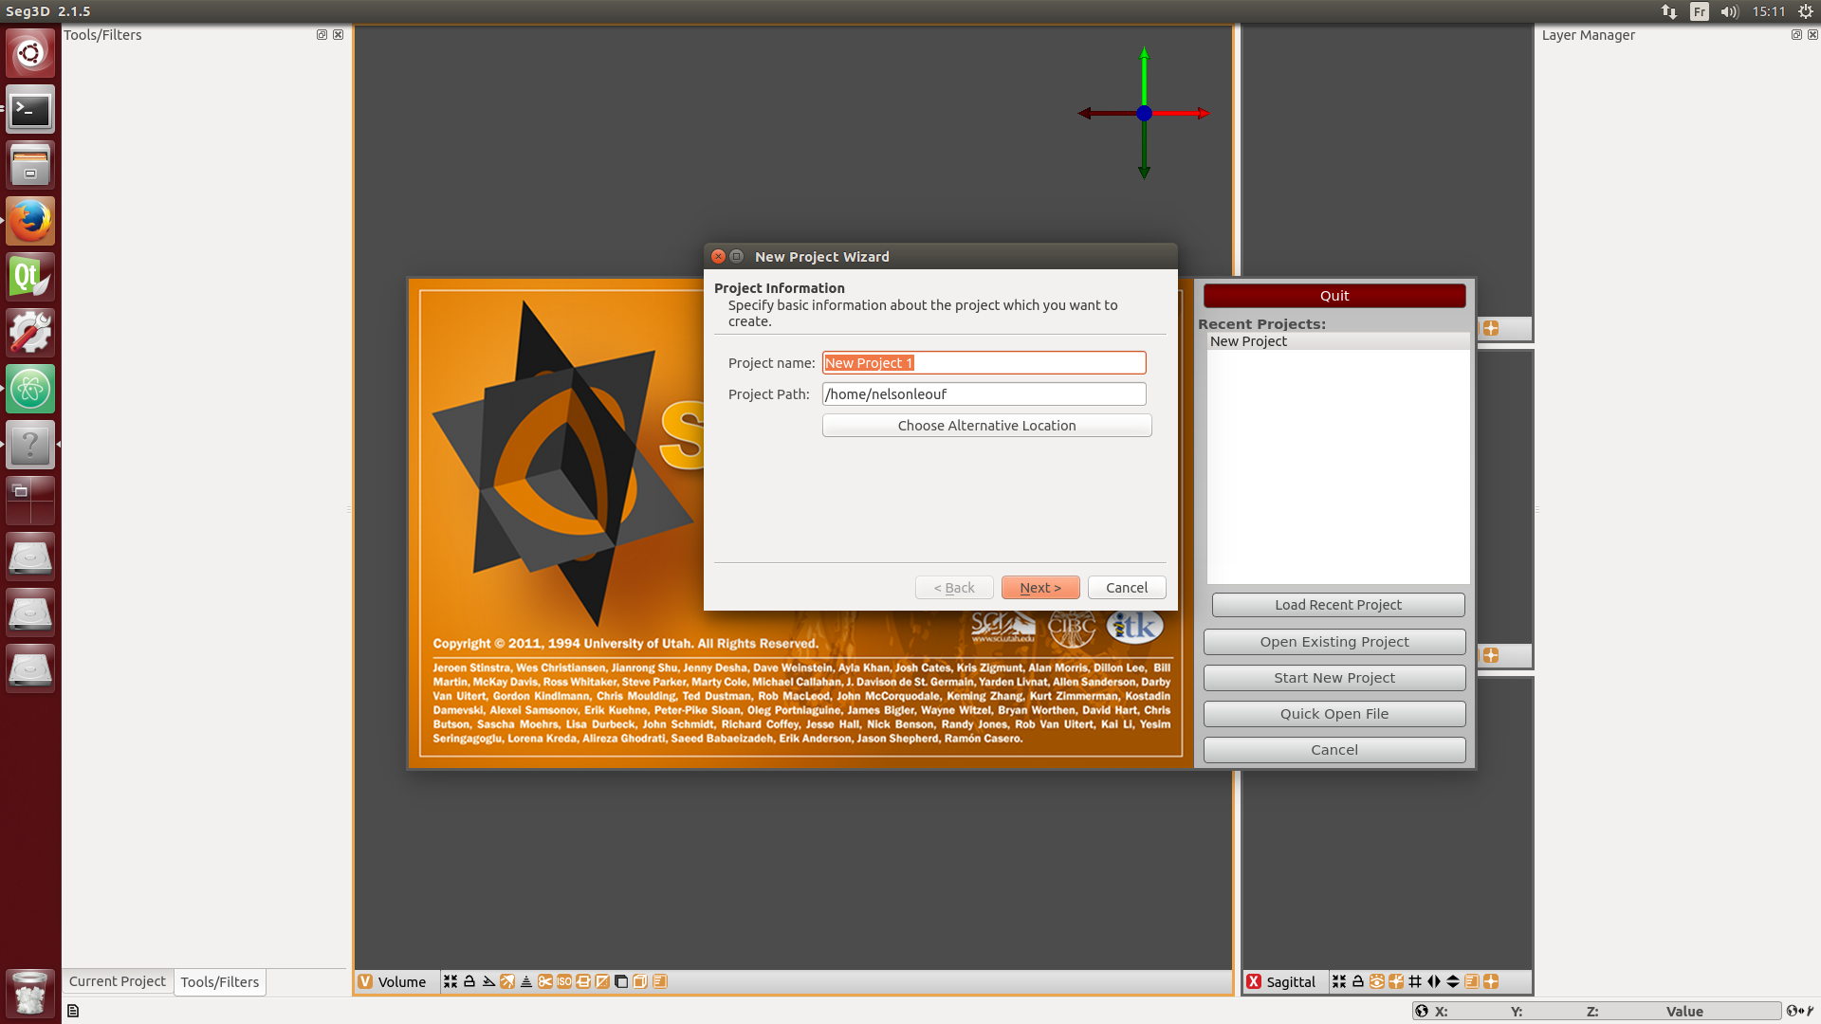Screen dimensions: 1821x1024
Task: Click the diagonal slice-plane icon in Volume toolbar
Action: point(602,981)
